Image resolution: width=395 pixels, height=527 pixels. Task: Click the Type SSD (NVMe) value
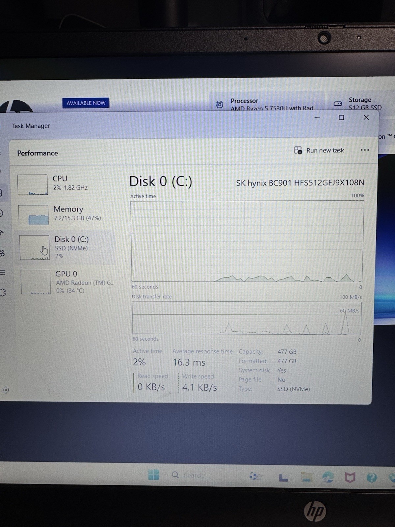[x=294, y=389]
